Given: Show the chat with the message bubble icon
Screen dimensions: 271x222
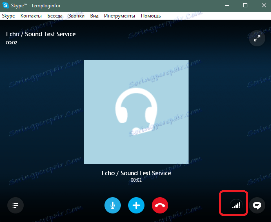Looking at the screenshot, I should click(257, 205).
